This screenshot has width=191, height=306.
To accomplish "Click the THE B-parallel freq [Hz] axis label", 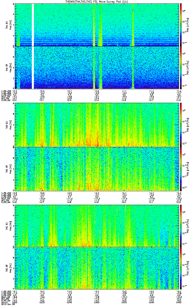I will point(10,269).
